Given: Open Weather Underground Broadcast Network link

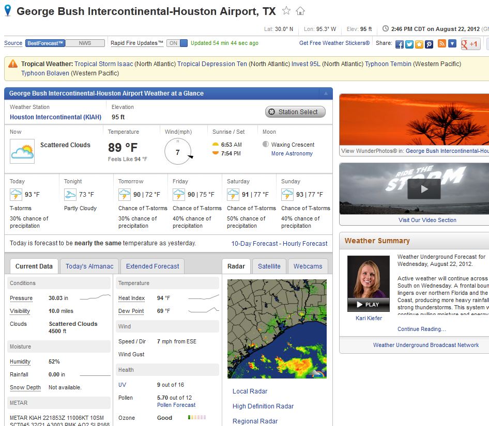Looking at the screenshot, I should click(x=426, y=345).
